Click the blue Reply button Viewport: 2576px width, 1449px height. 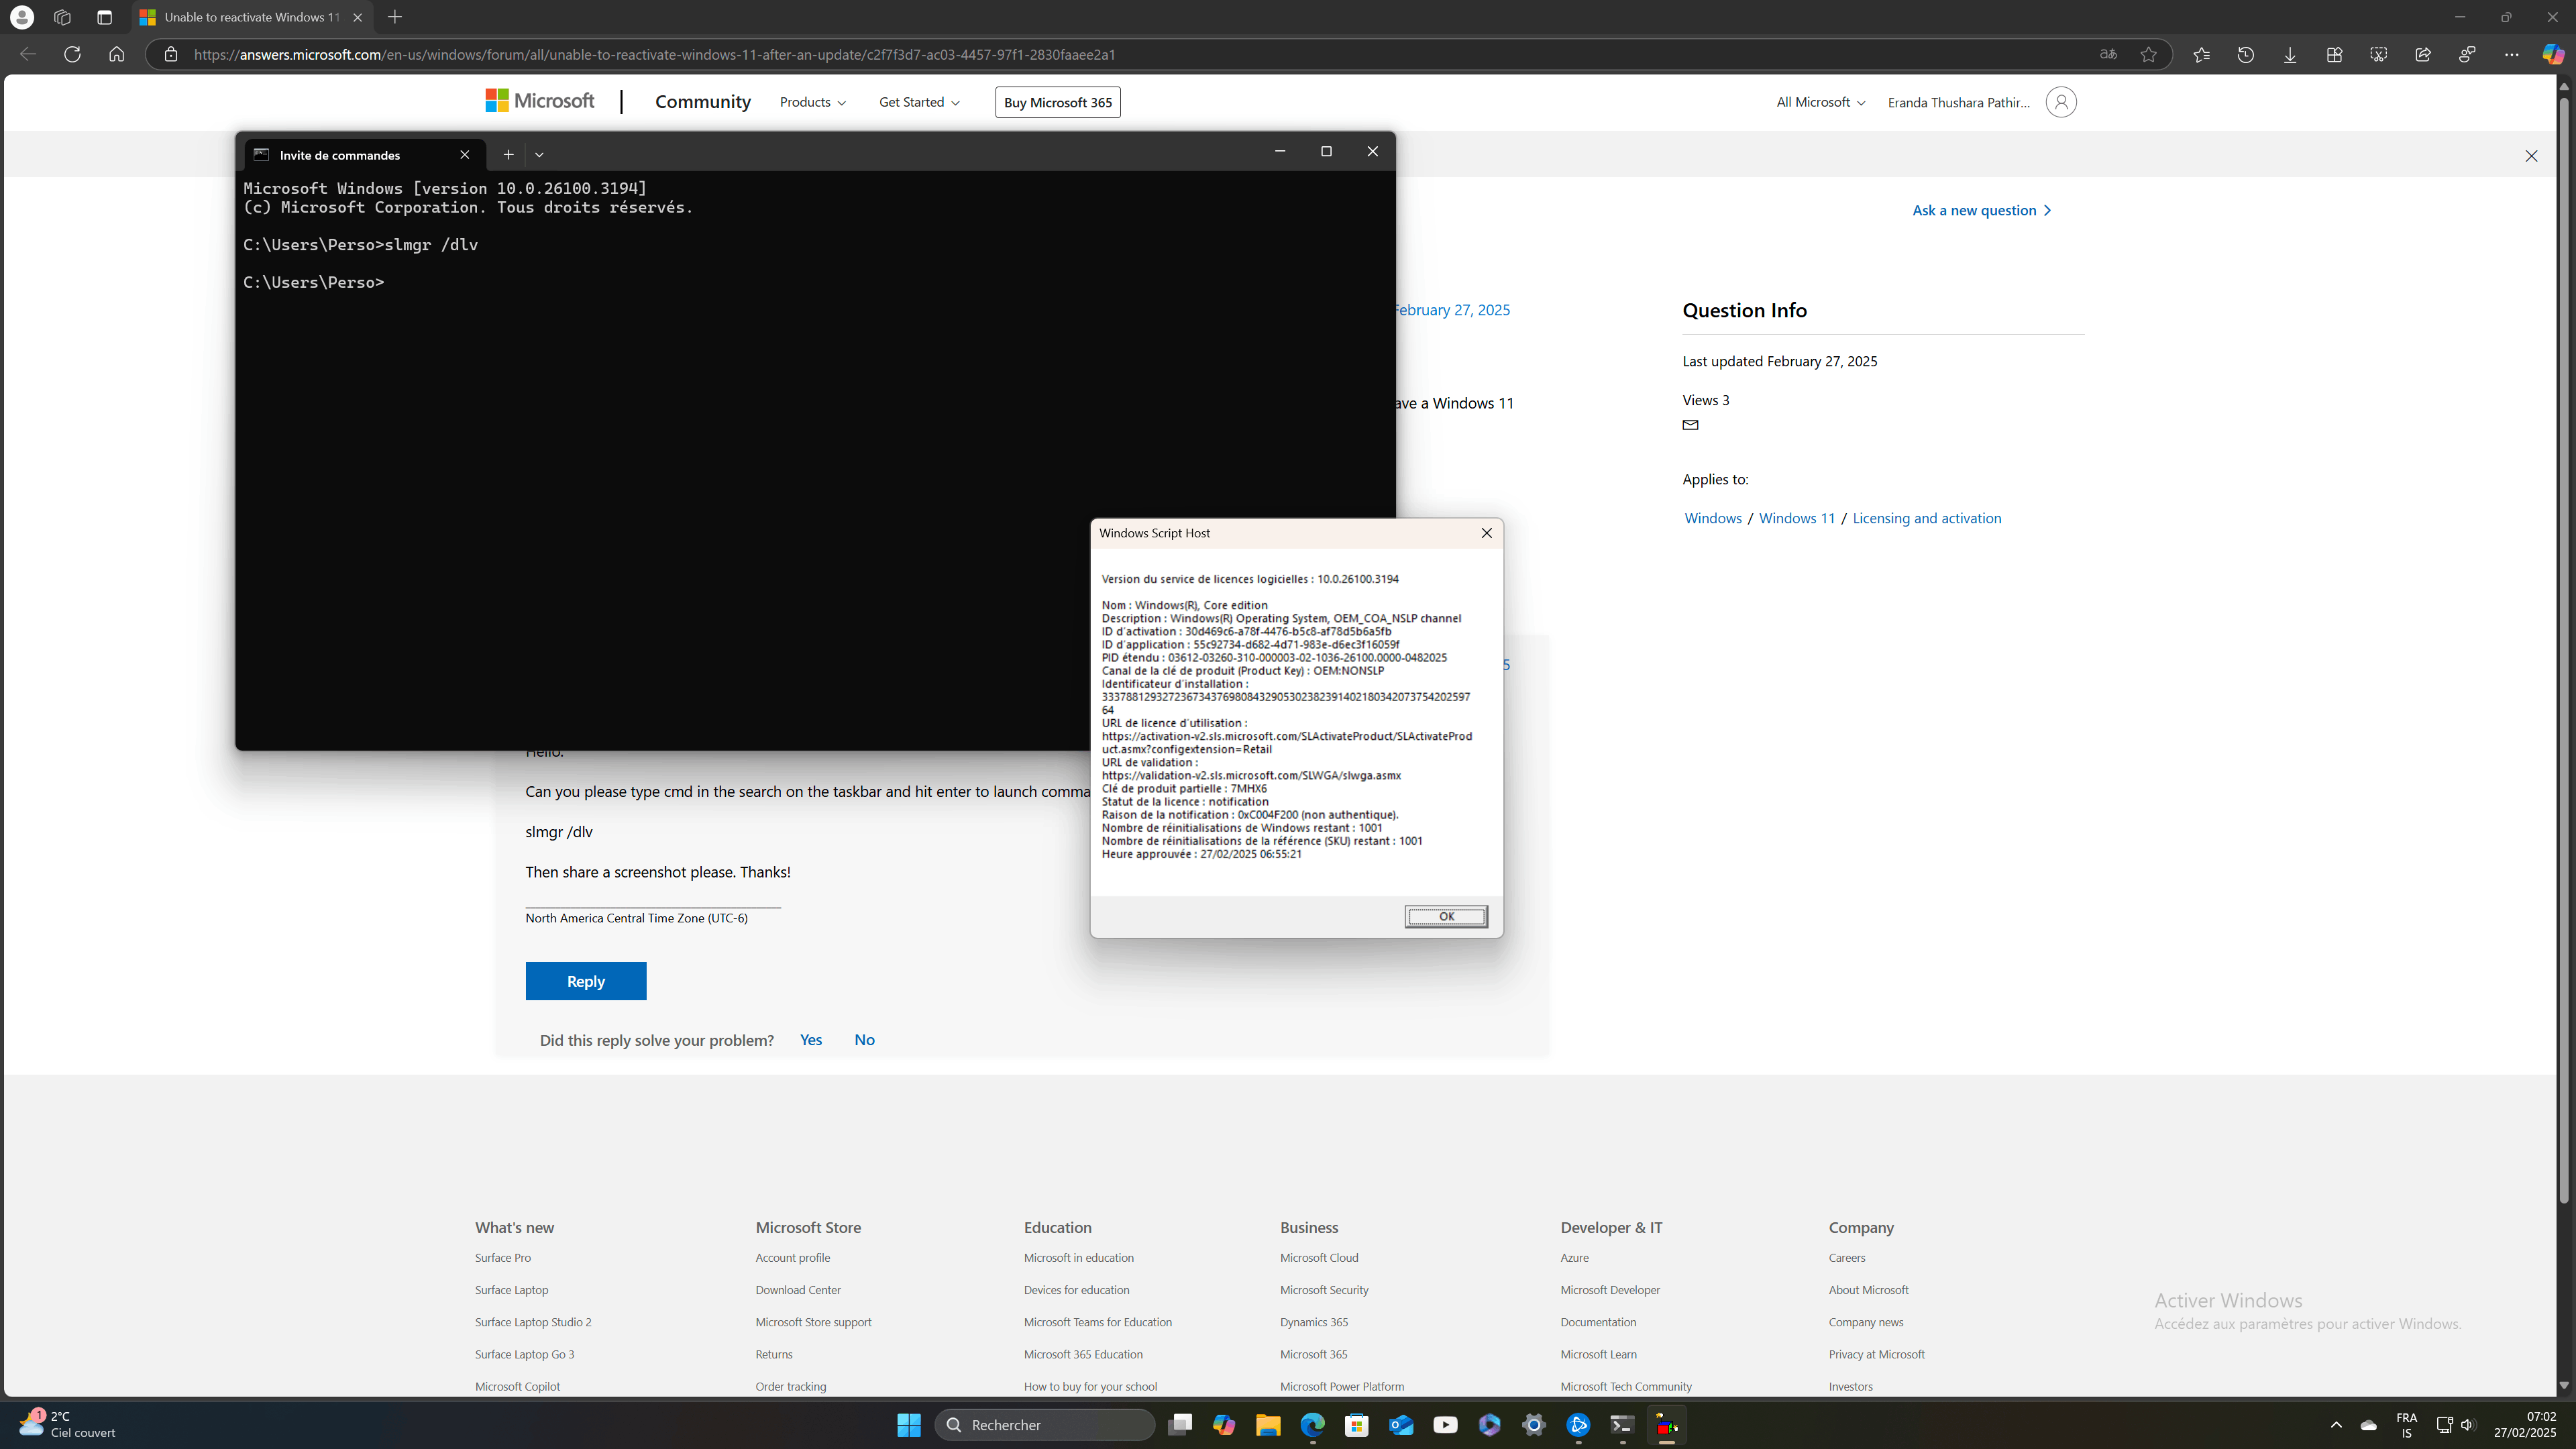[586, 981]
